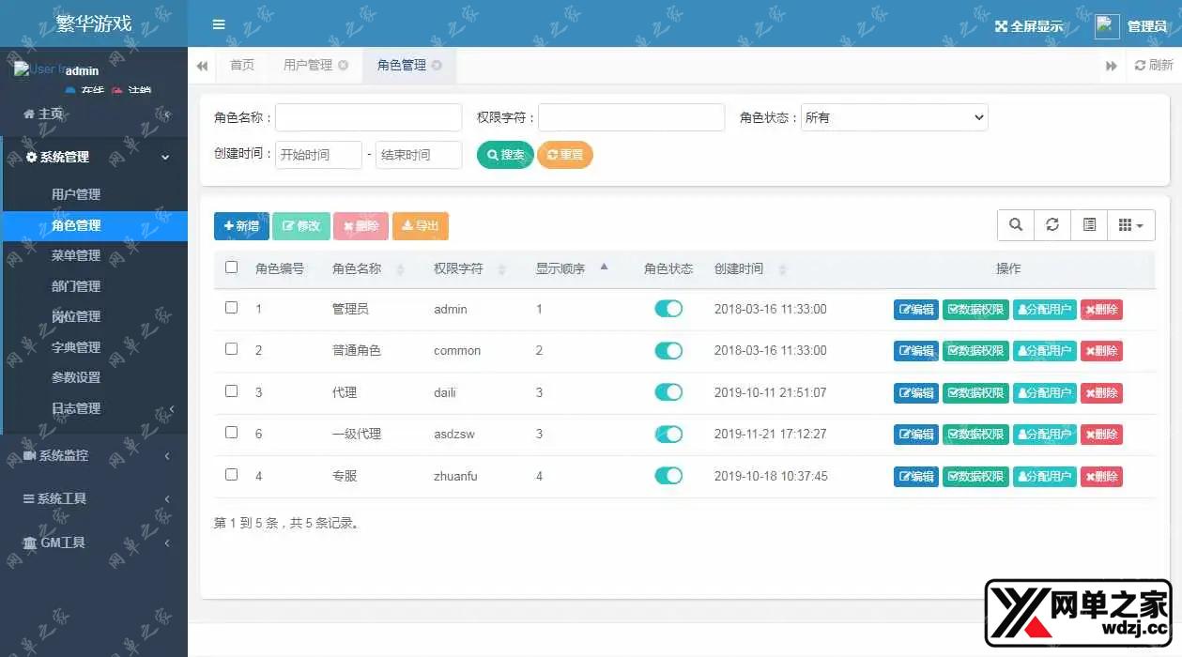Click the hamburger menu icon to collapse sidebar
The width and height of the screenshot is (1182, 657).
pos(219,24)
